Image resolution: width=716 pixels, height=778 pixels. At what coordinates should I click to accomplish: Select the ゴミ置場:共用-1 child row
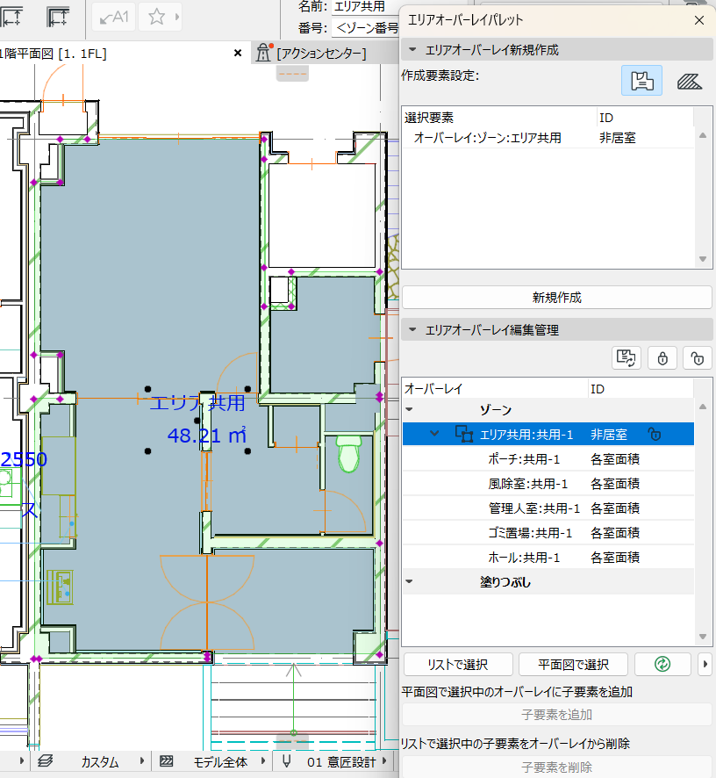coord(548,533)
